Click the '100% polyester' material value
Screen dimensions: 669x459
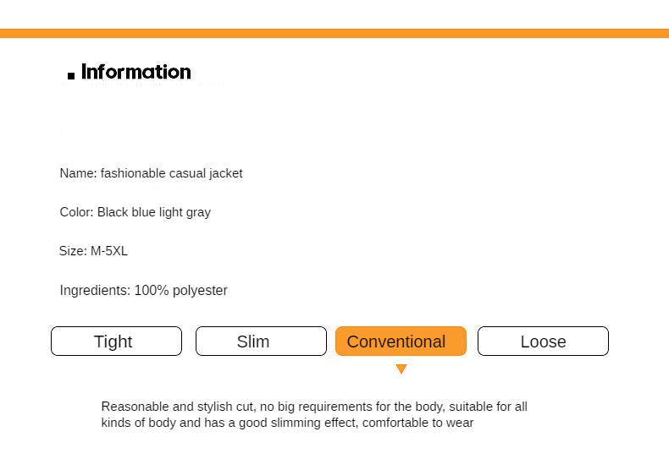[x=181, y=291]
